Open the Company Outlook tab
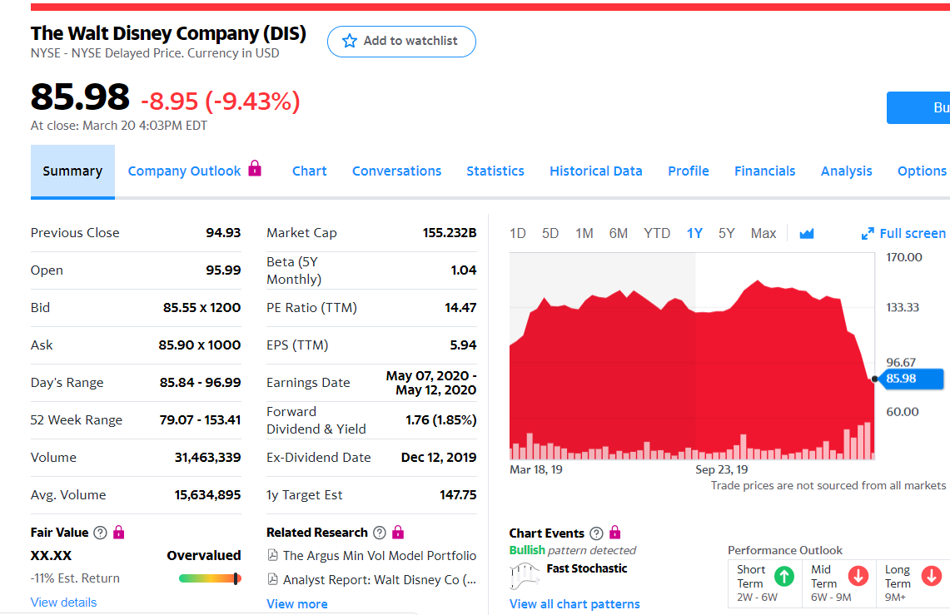Image resolution: width=950 pixels, height=615 pixels. coord(184,171)
